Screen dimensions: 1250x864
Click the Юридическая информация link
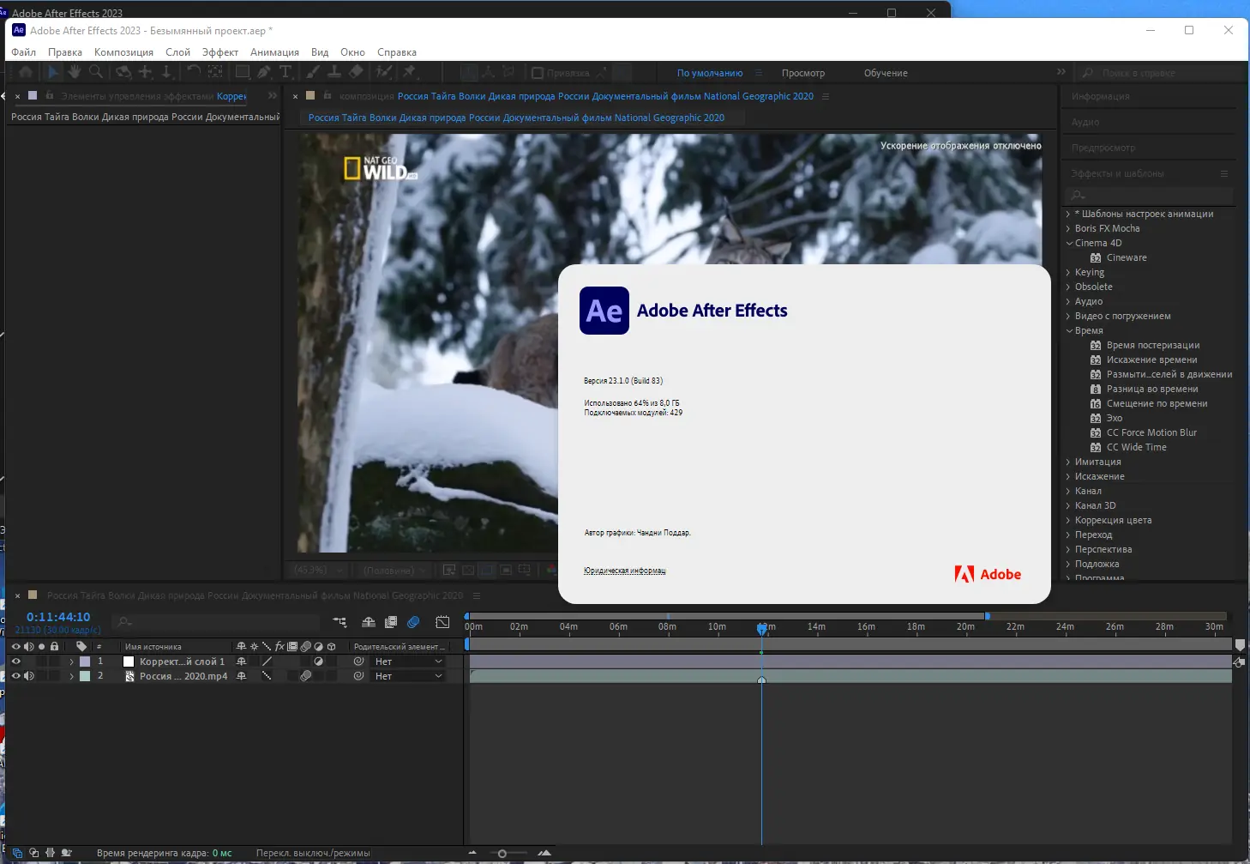(x=624, y=571)
